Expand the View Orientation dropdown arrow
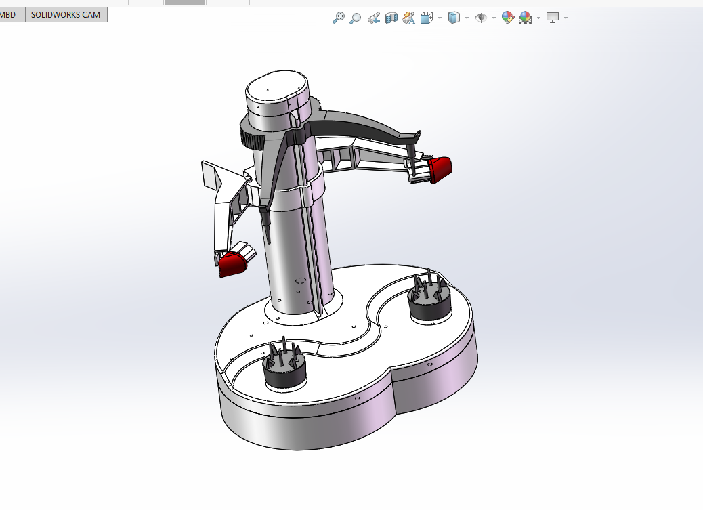Screen dimensions: 703x510 440,18
